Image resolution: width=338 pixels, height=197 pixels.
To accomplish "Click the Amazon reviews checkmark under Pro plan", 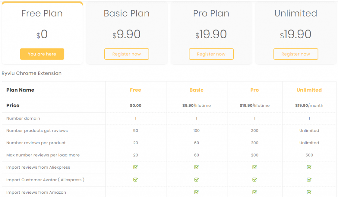I will tap(254, 192).
